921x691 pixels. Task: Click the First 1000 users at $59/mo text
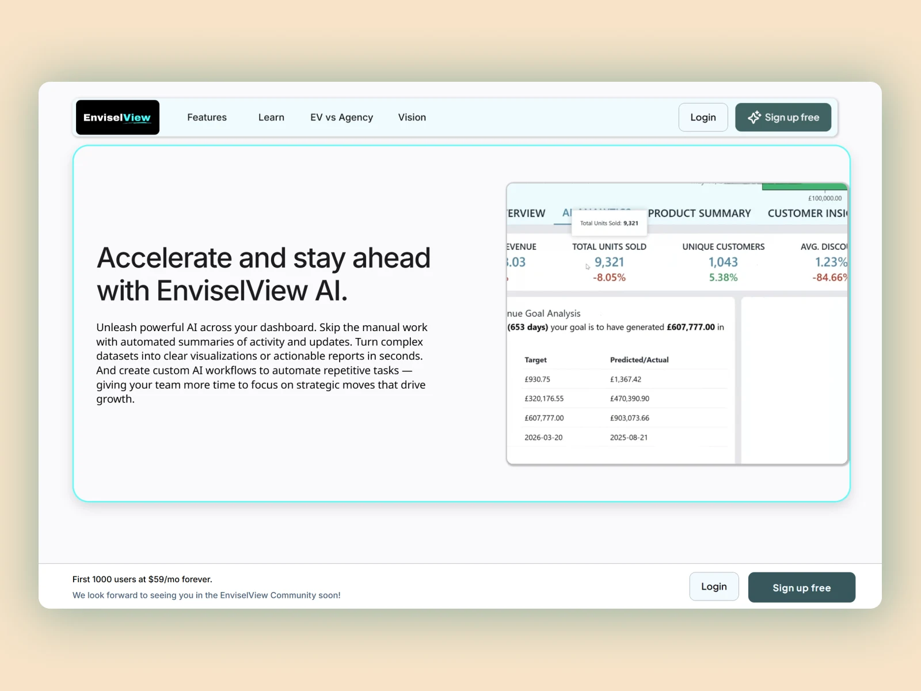(142, 579)
